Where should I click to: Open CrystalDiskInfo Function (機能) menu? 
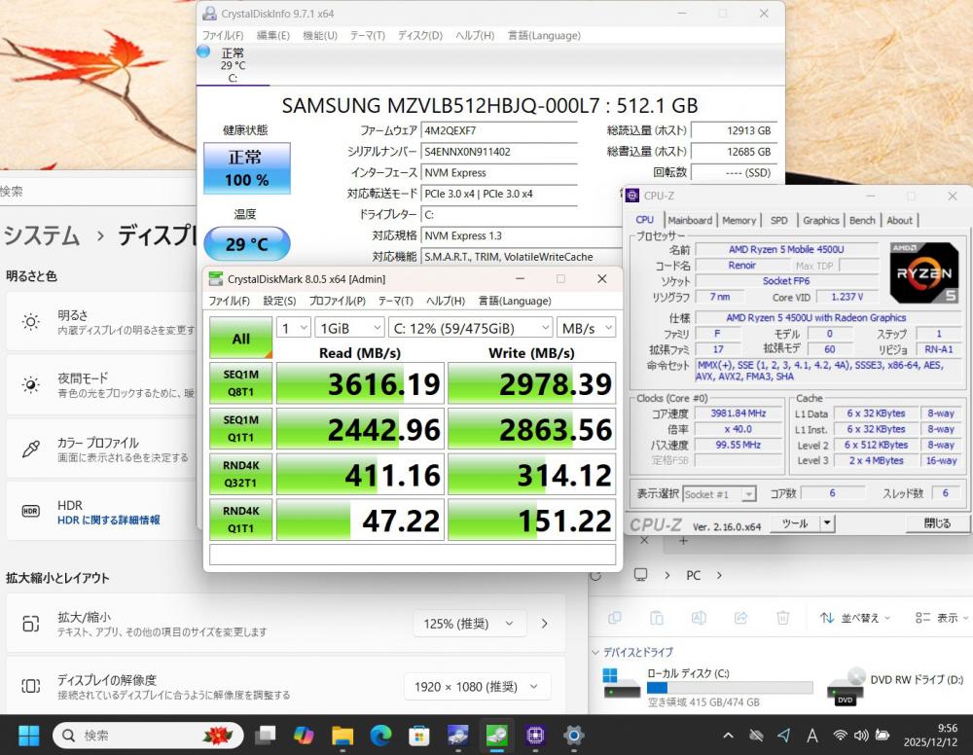click(x=320, y=35)
